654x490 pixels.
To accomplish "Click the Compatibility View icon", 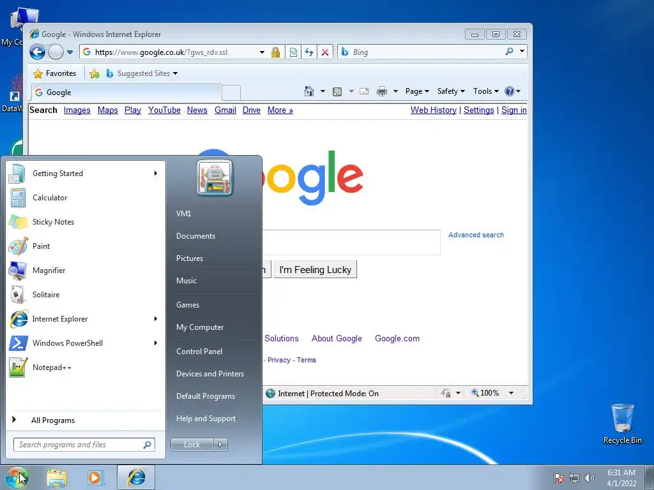I will coord(293,52).
